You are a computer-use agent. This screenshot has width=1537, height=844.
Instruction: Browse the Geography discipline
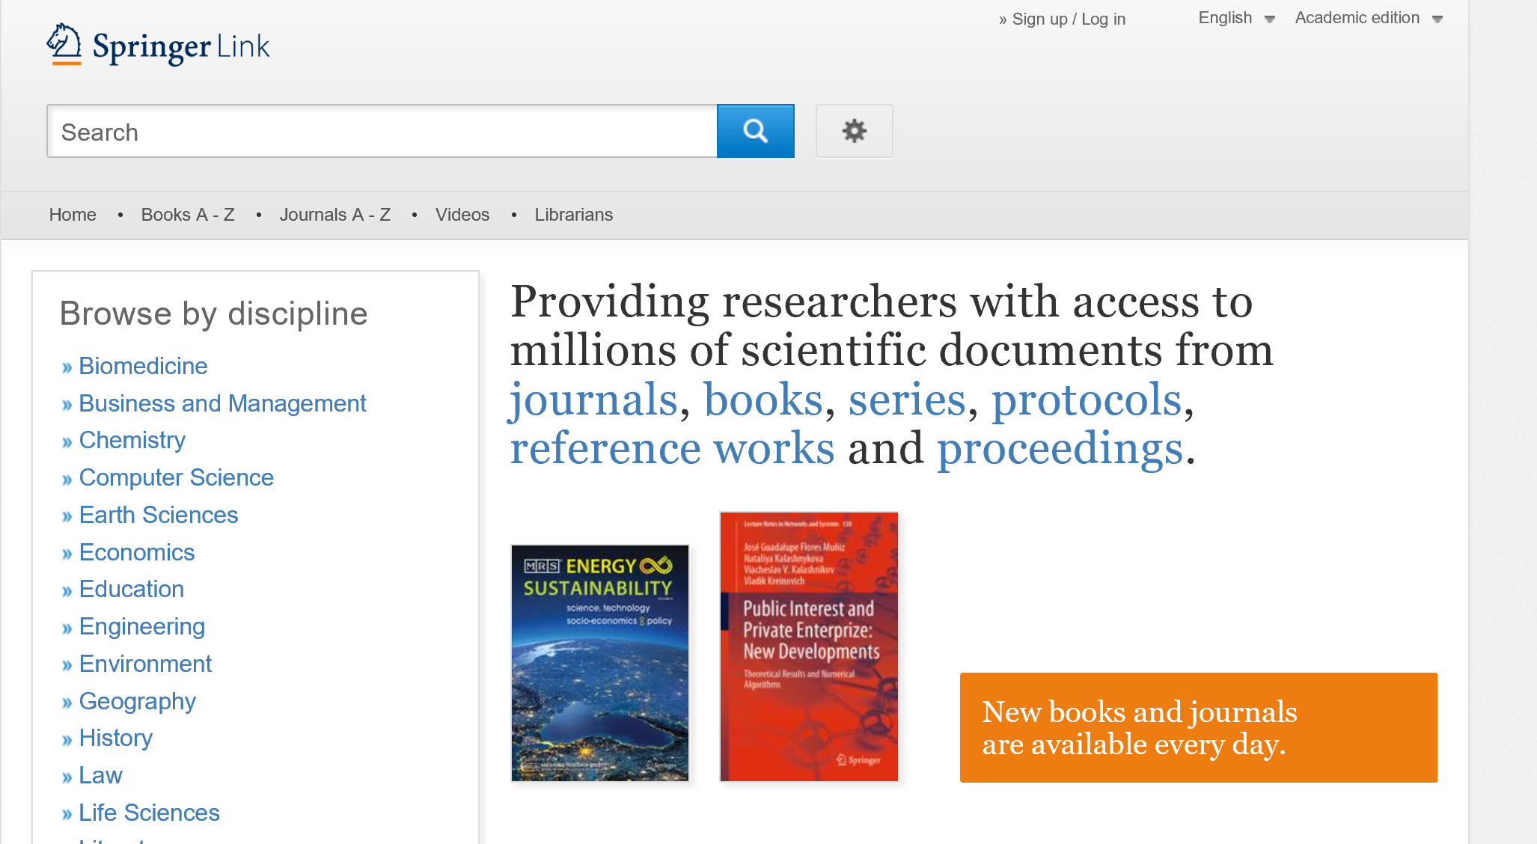[x=138, y=701]
